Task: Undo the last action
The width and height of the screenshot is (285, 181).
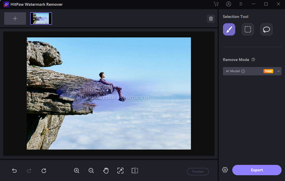Action: coord(14,171)
